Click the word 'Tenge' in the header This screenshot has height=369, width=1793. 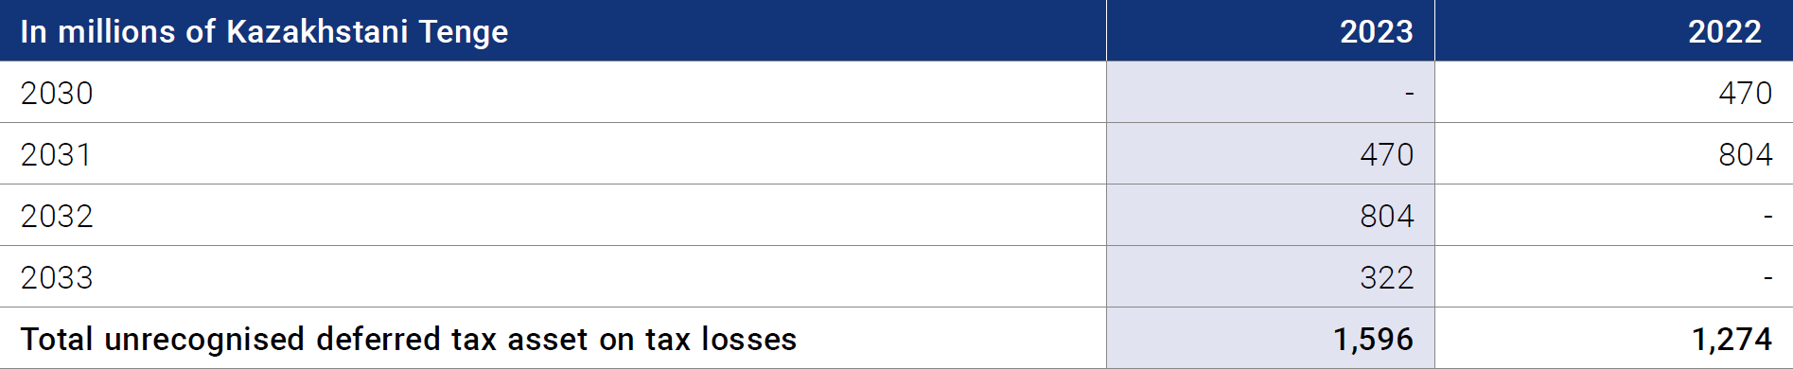tap(464, 33)
